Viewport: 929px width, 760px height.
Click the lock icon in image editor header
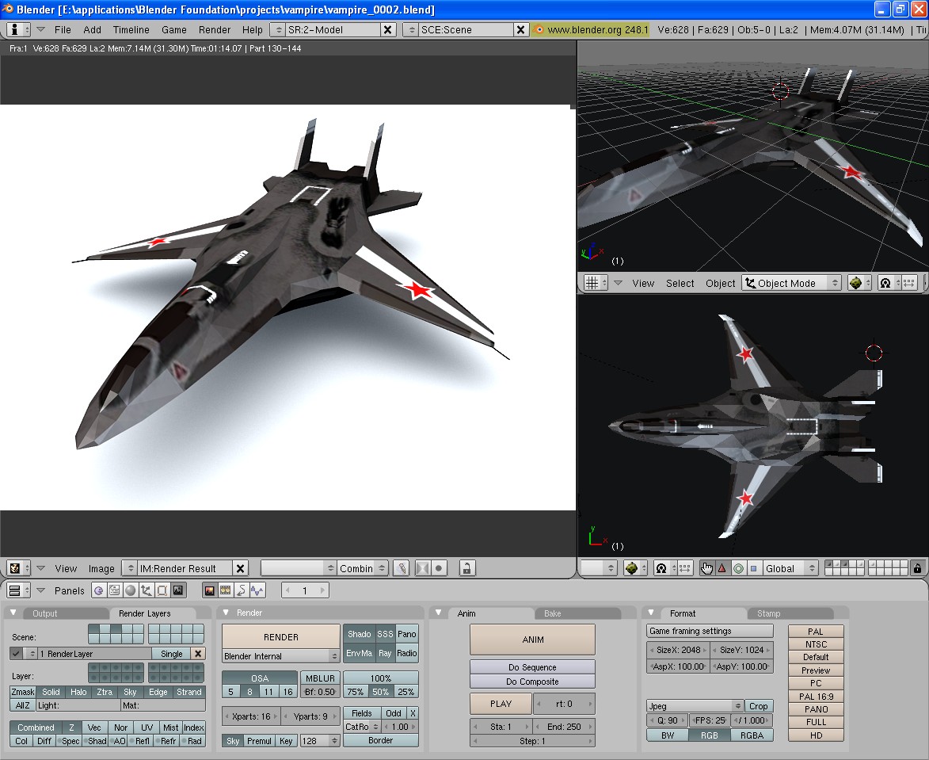467,568
